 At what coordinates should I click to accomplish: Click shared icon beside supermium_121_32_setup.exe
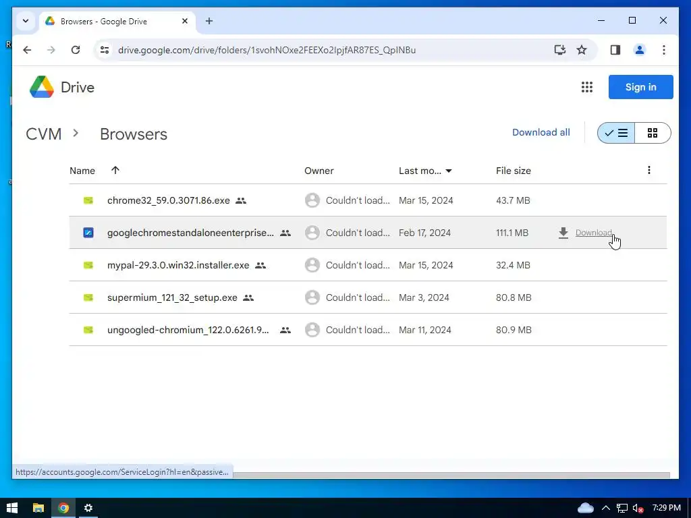(248, 297)
